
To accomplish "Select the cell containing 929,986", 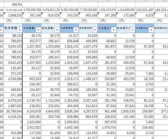I will coord(69,117).
